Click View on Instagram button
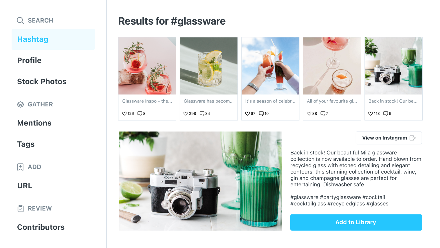This screenshot has height=248, width=440. (x=389, y=138)
